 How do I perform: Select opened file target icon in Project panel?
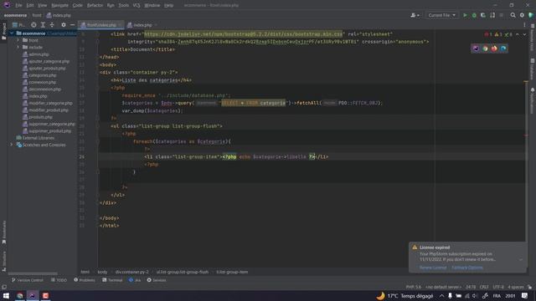(x=33, y=25)
